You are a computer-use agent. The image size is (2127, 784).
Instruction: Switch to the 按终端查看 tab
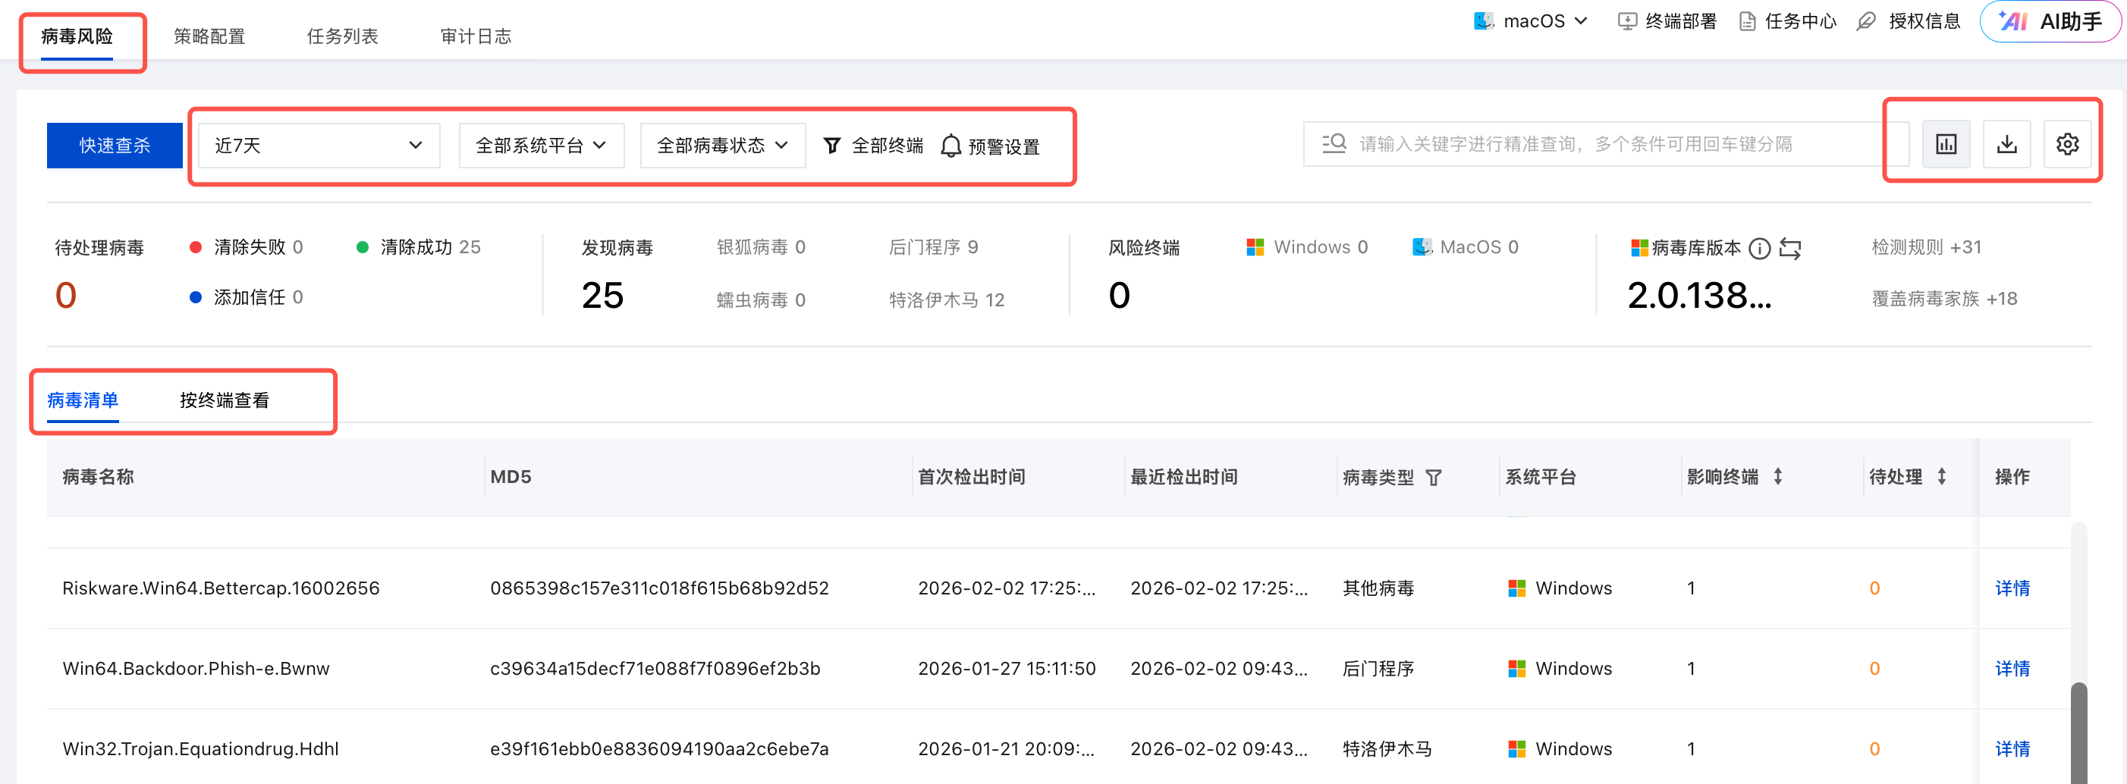pyautogui.click(x=224, y=400)
